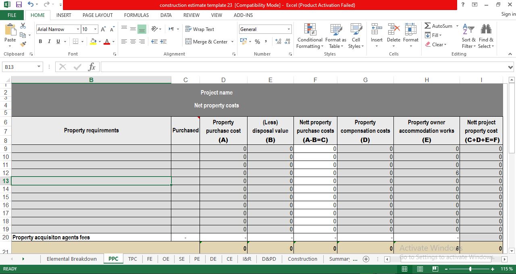Open Sort & Filter options

[468, 36]
